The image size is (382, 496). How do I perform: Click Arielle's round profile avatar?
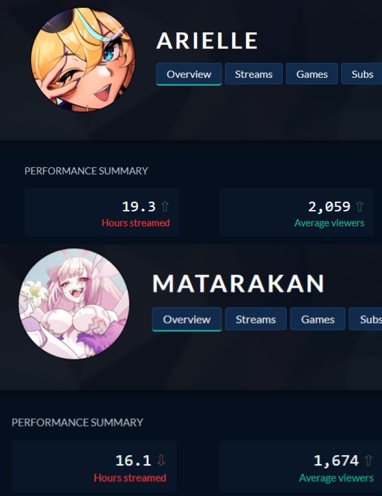coord(83,60)
